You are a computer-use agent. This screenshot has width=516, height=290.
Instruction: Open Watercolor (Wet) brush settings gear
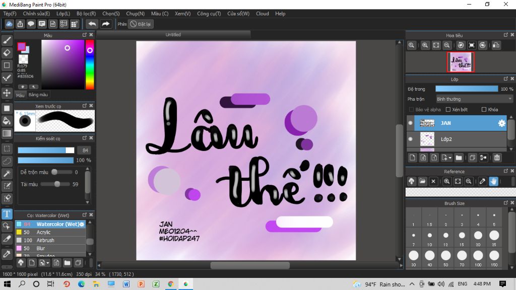tap(82, 224)
